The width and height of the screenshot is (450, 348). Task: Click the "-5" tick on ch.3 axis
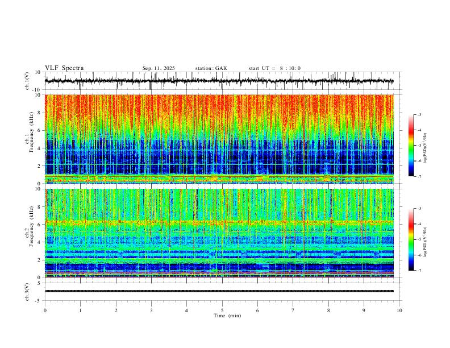click(x=39, y=301)
